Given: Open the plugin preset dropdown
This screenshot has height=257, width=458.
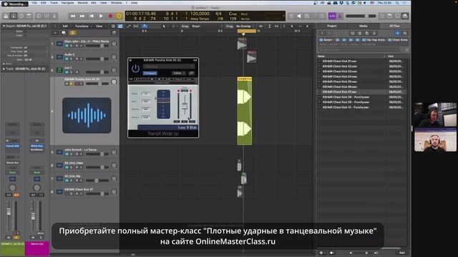Looking at the screenshot, I should coord(169,66).
